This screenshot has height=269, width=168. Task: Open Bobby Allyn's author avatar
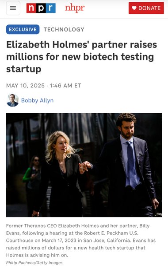pos(12,100)
